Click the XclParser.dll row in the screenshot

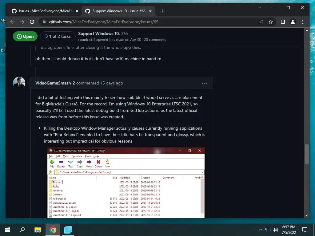(125, 199)
